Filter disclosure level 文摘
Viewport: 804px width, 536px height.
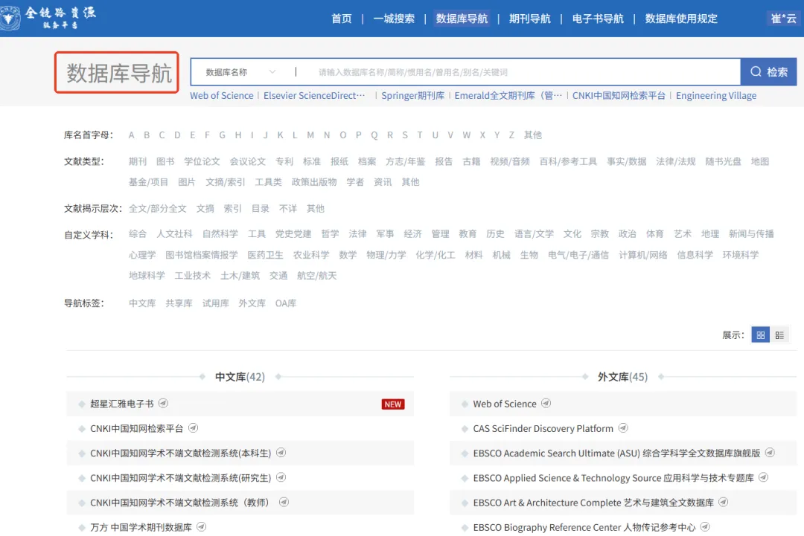point(205,209)
